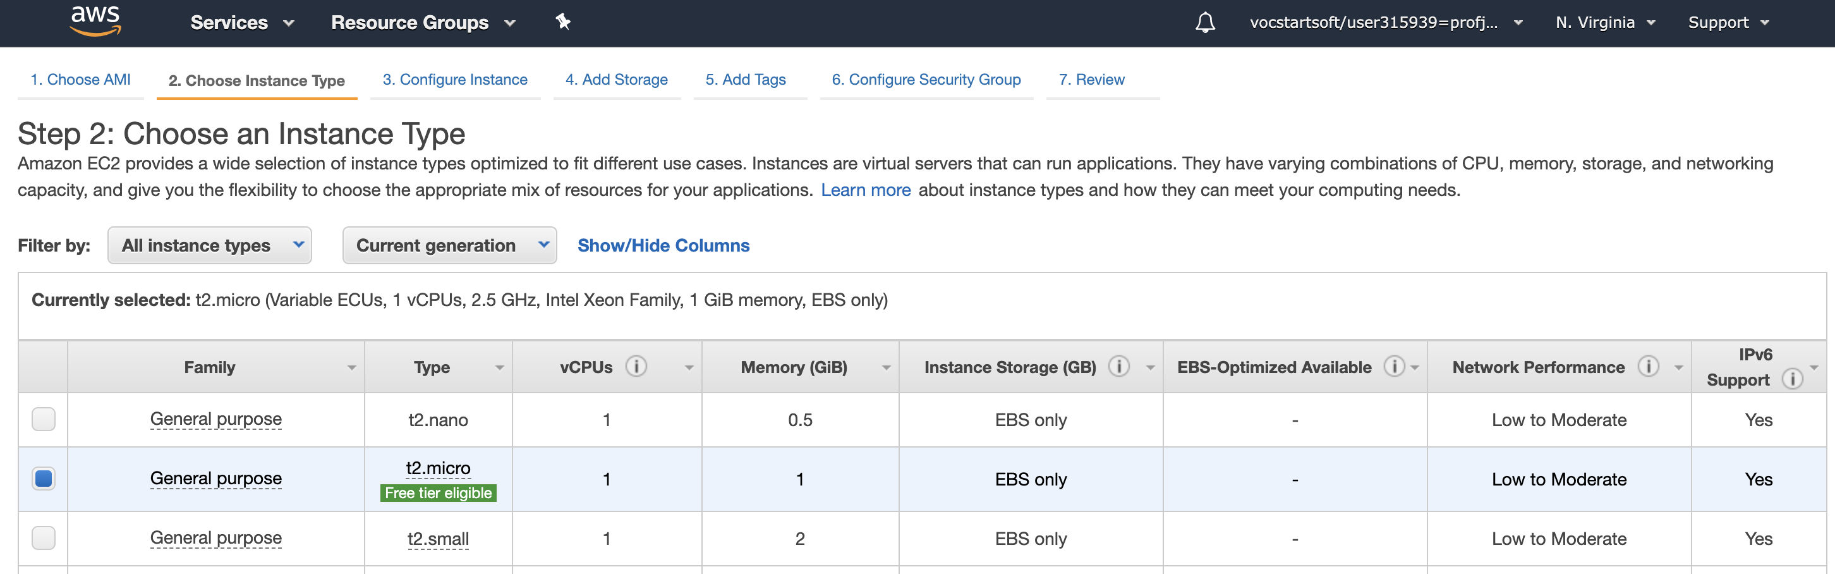The height and width of the screenshot is (574, 1835).
Task: Toggle the t2.micro instance checkbox
Action: (x=44, y=479)
